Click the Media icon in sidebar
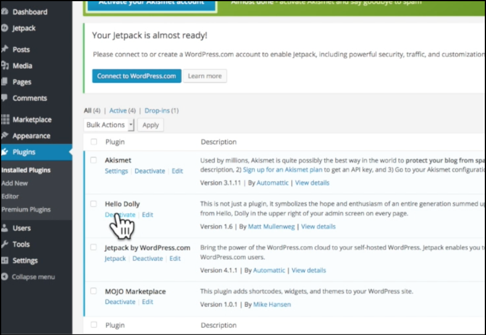The width and height of the screenshot is (486, 335). pos(5,65)
